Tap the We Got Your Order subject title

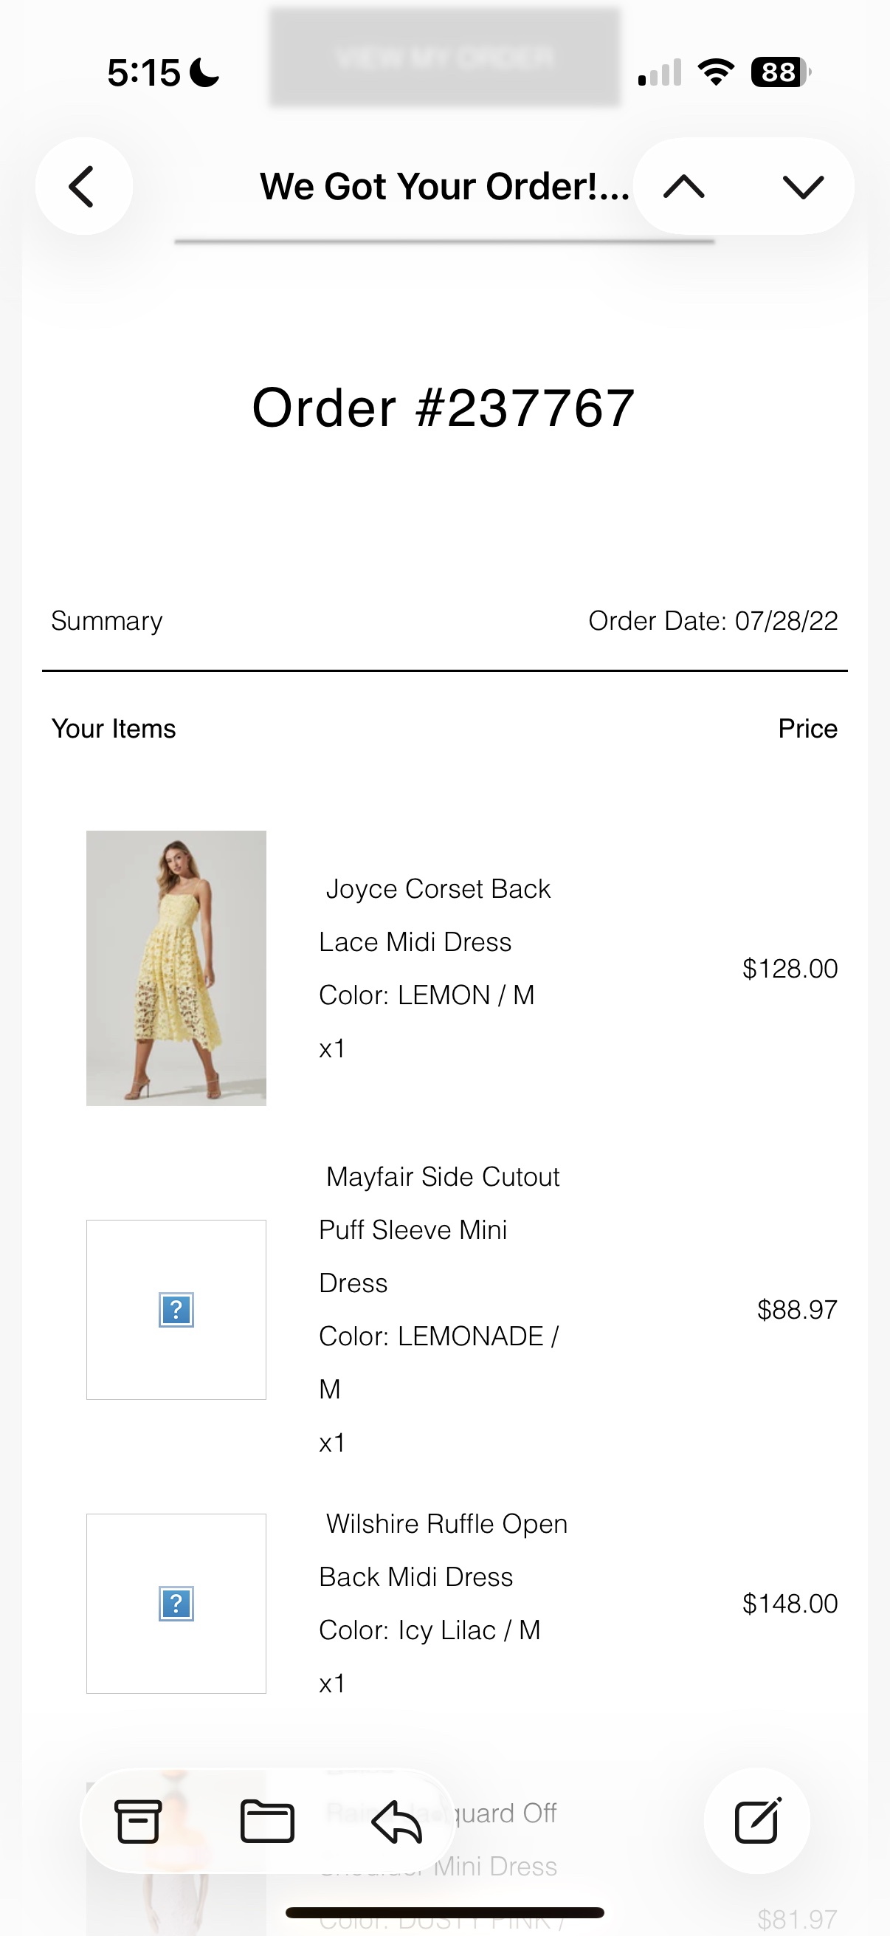point(444,186)
